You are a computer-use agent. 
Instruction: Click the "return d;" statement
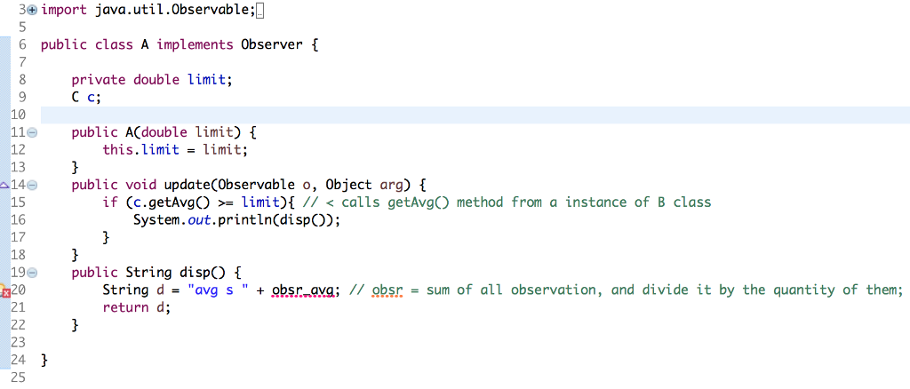(137, 307)
